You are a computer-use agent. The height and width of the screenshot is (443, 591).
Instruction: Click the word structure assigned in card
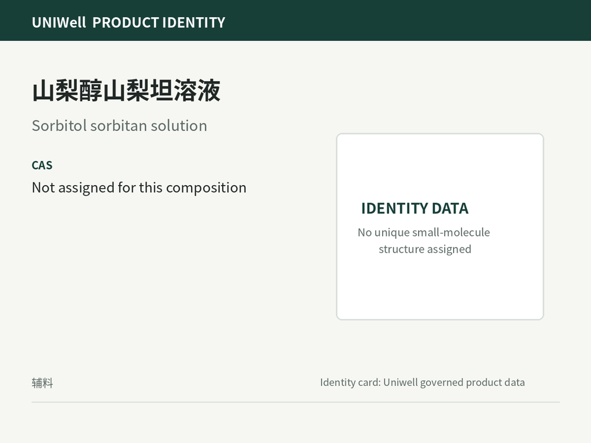click(x=425, y=249)
